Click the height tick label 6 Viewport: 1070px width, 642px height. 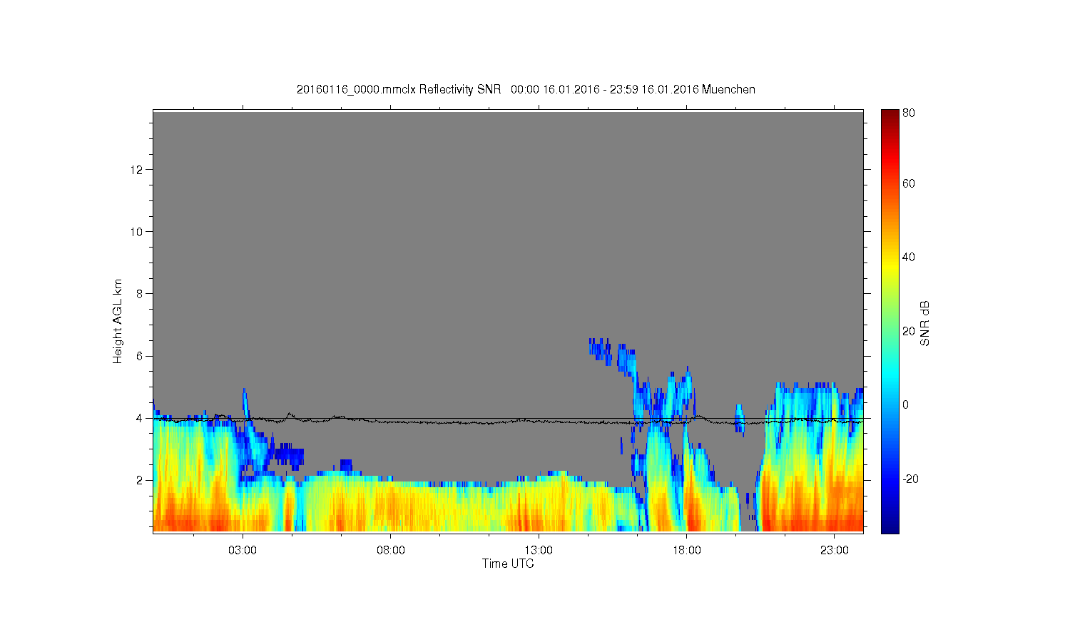[x=139, y=356]
